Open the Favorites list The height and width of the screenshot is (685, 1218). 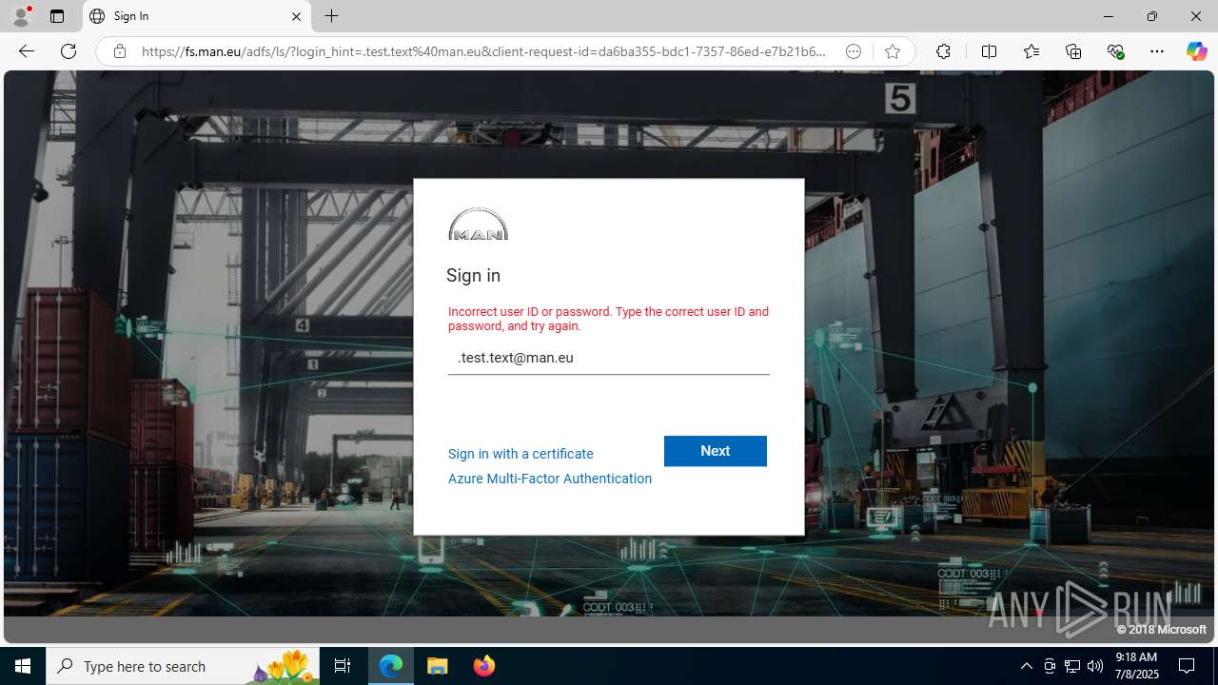(x=1031, y=51)
